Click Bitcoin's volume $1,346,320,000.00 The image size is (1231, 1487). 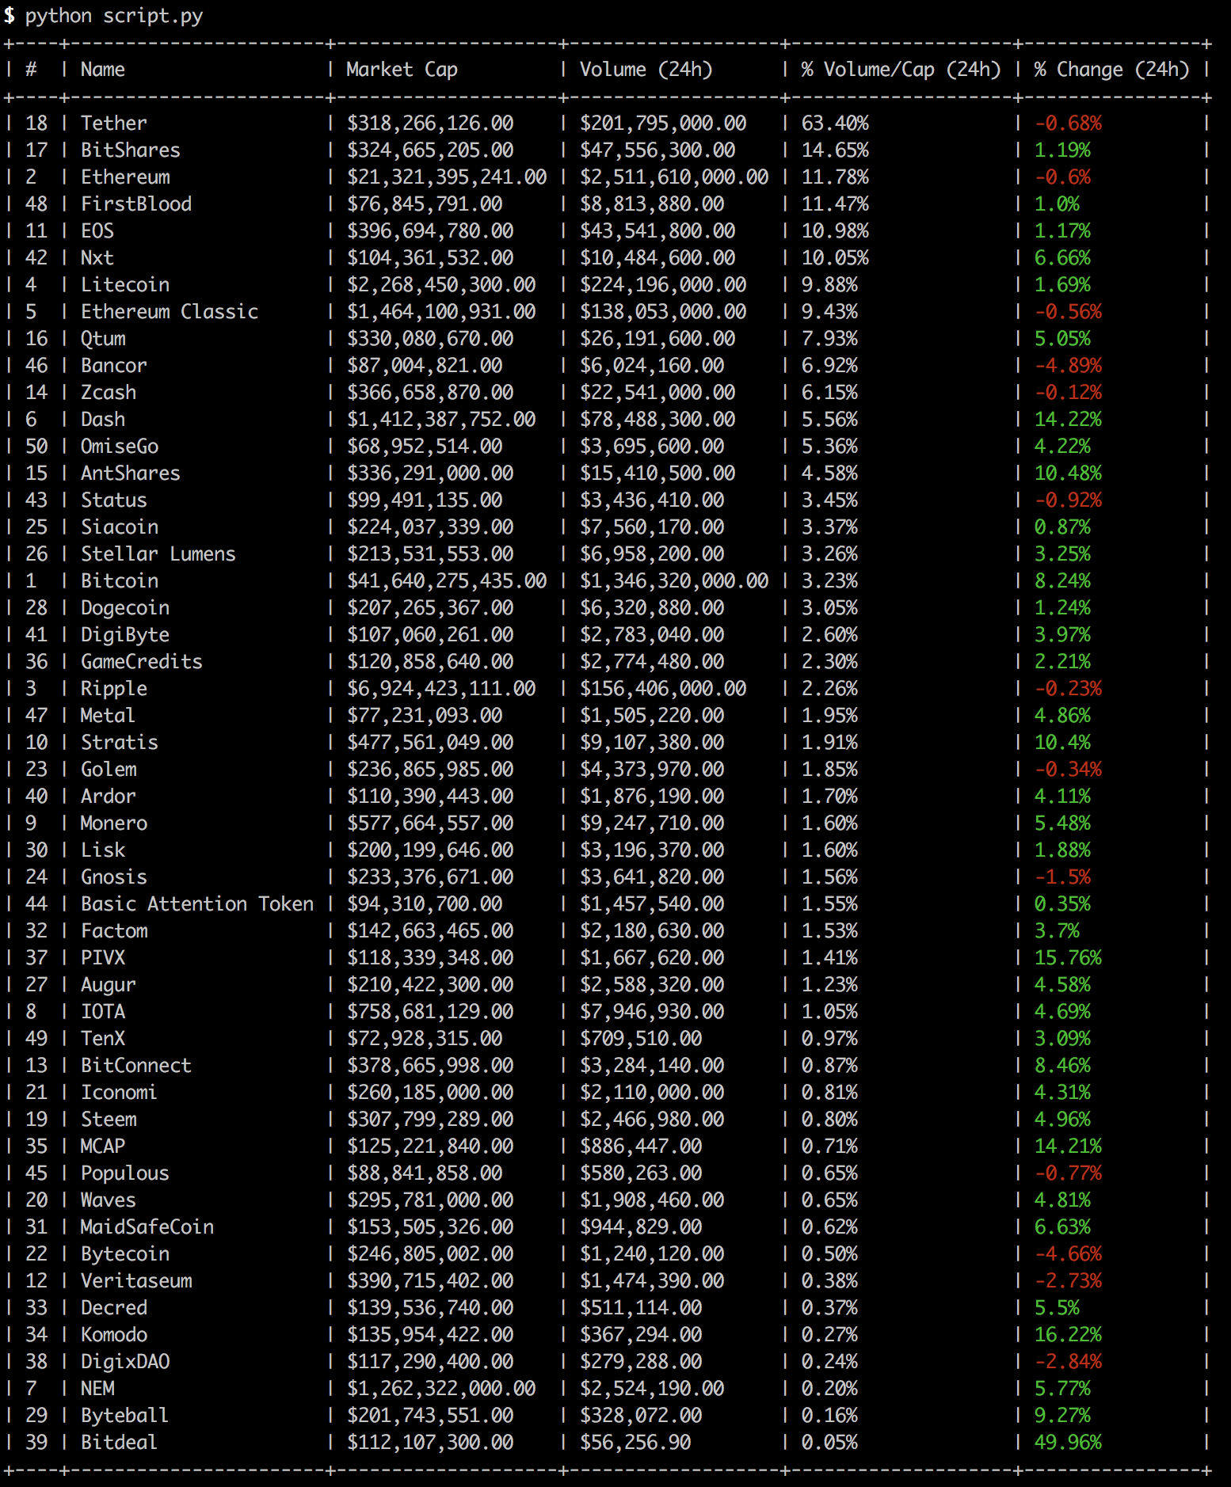coord(674,581)
